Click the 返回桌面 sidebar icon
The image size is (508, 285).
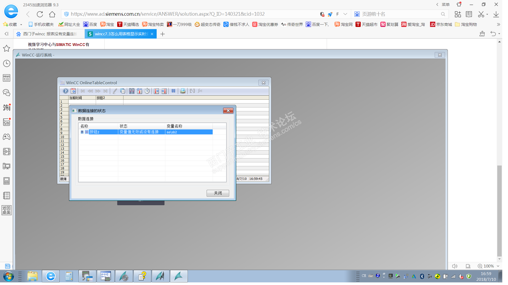7,210
